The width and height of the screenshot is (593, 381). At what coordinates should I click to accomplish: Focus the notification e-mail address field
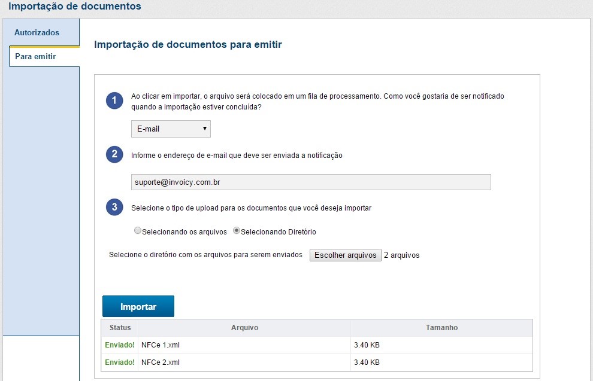(311, 182)
